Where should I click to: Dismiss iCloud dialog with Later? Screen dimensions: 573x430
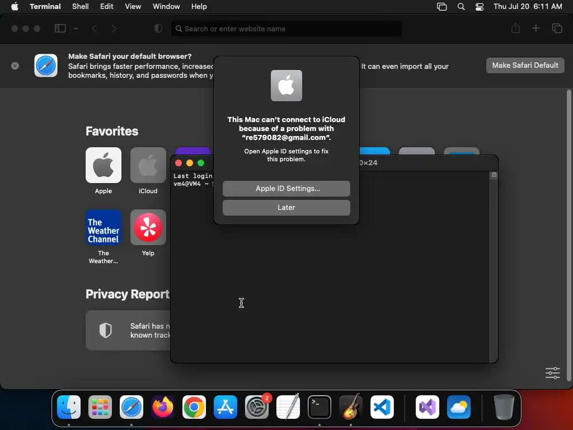coord(286,207)
